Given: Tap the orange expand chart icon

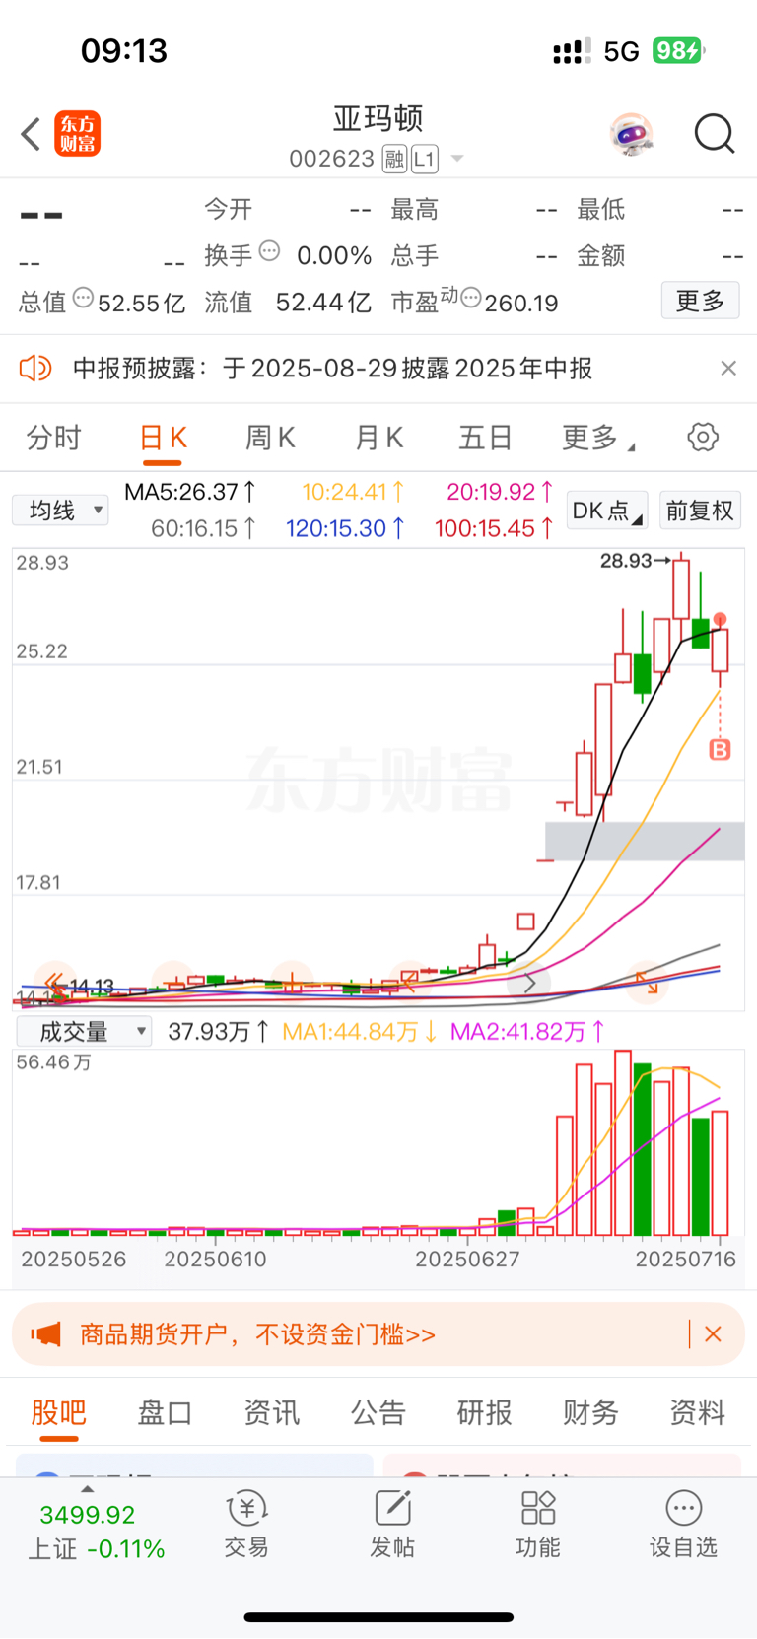Looking at the screenshot, I should pyautogui.click(x=647, y=983).
